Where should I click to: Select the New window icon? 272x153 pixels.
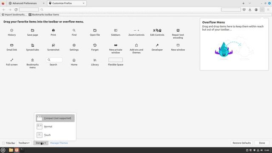178,45
